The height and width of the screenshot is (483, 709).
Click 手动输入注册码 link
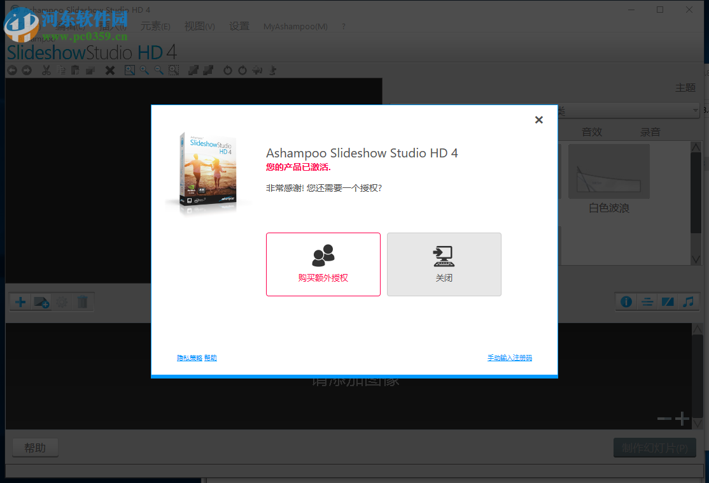pyautogui.click(x=510, y=357)
